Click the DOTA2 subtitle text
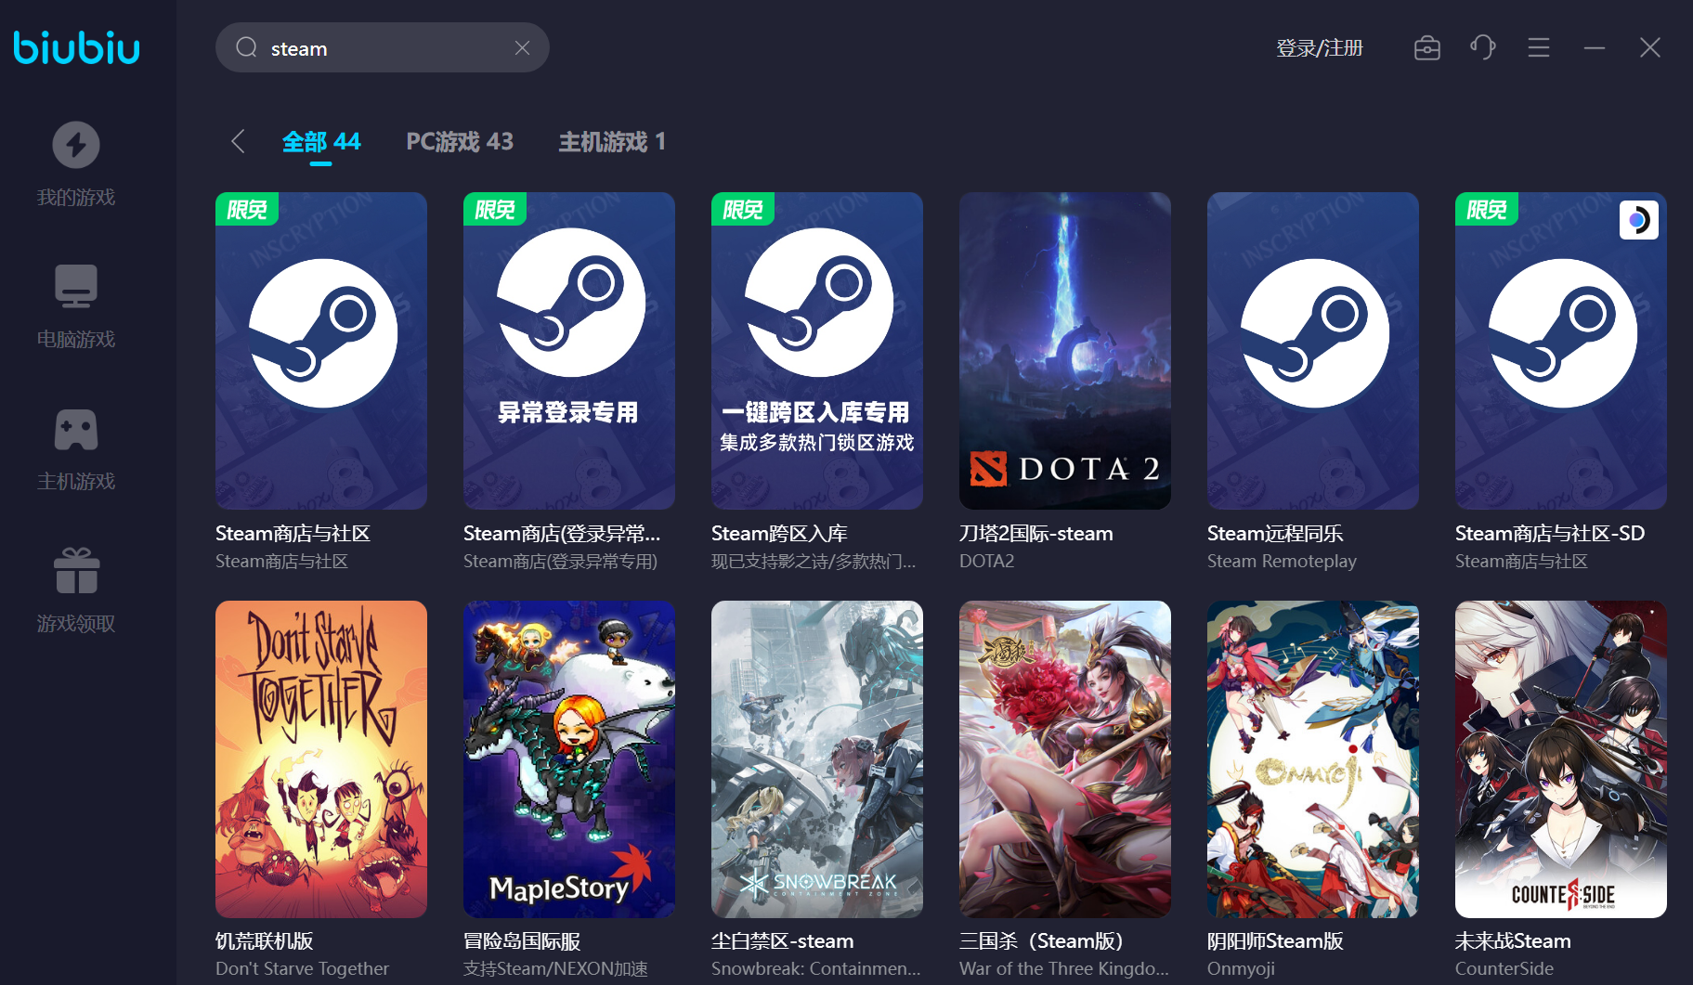 point(987,561)
